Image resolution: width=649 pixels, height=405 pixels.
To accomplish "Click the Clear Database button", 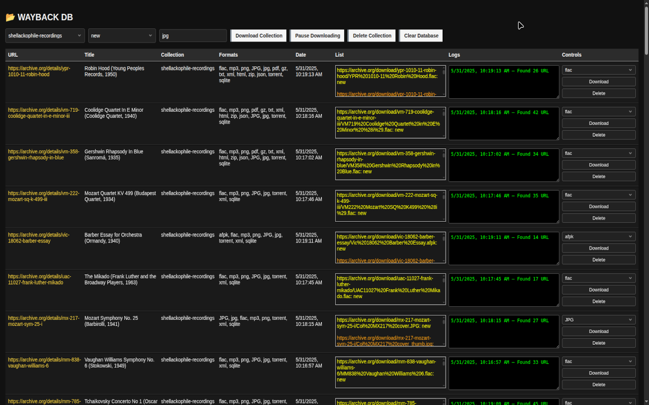I will [421, 35].
